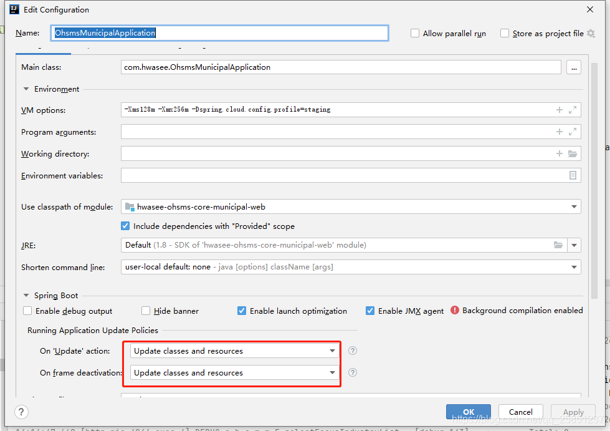Click the Running Application Update Policies label

(x=93, y=330)
